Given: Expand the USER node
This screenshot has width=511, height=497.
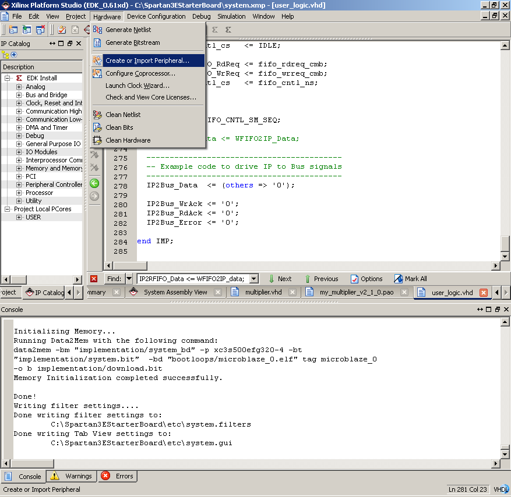Looking at the screenshot, I should [x=19, y=217].
